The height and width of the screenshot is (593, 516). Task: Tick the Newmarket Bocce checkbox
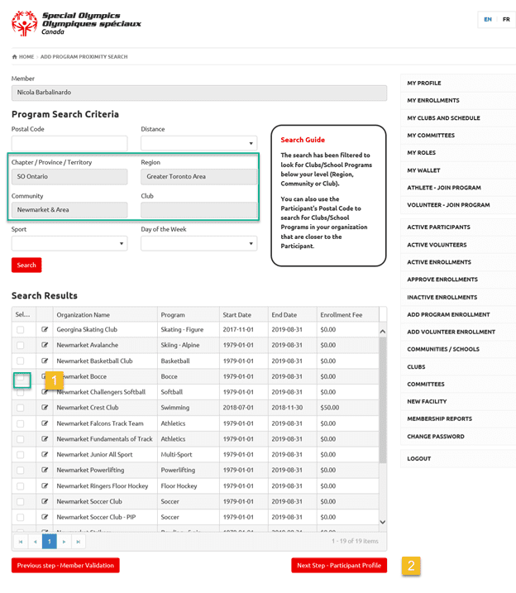(21, 377)
